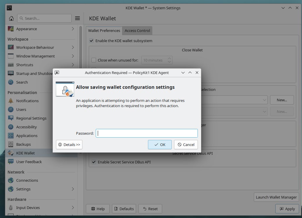
Task: Open the first wallet selection dropdown
Action: coord(234,100)
